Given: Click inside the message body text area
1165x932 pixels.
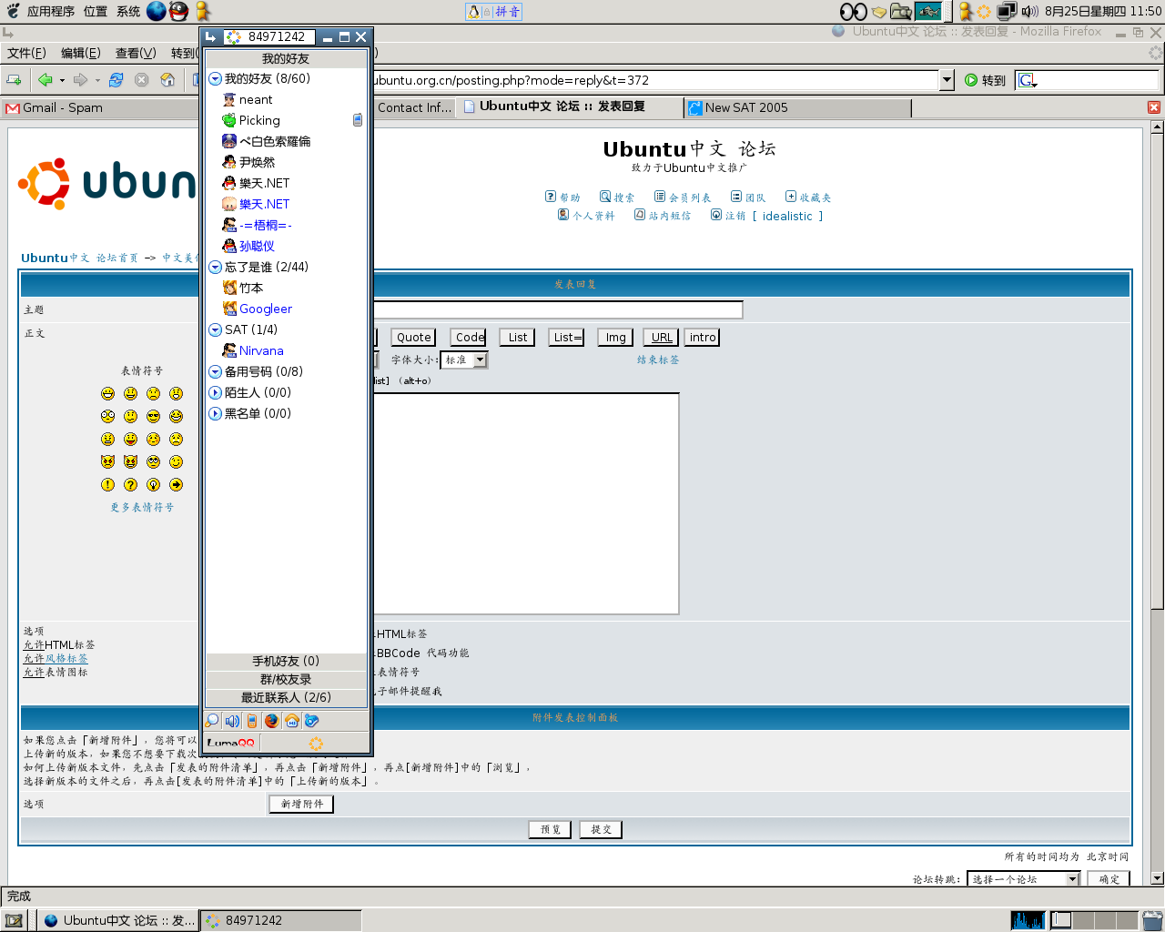Looking at the screenshot, I should [x=526, y=503].
